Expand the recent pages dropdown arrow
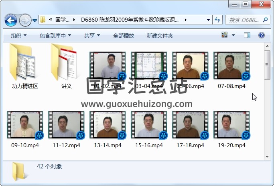Screen dimensions: 274x186 [35, 20]
